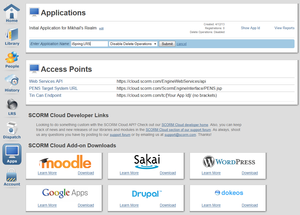This screenshot has width=300, height=215.
Task: Go to the Home sidebar icon
Action: (x=12, y=13)
